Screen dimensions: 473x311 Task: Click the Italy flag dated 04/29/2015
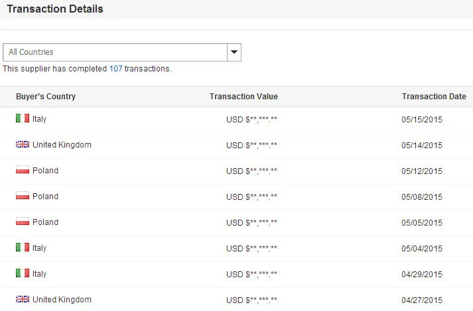(23, 274)
